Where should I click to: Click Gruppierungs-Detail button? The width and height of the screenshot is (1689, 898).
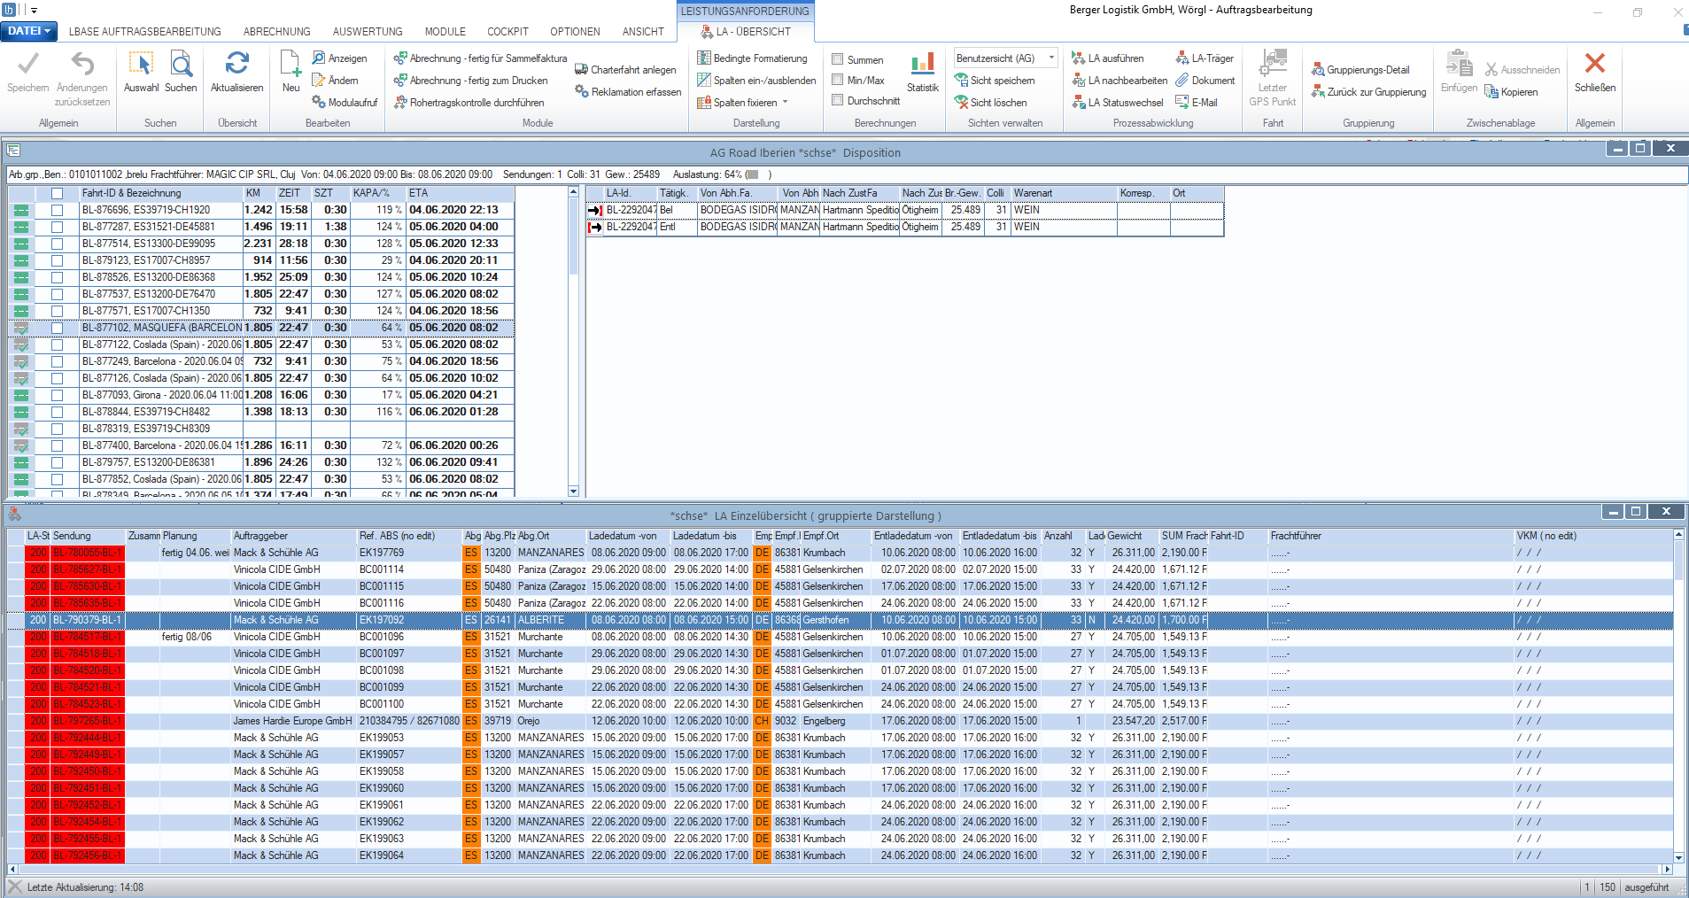tap(1360, 70)
